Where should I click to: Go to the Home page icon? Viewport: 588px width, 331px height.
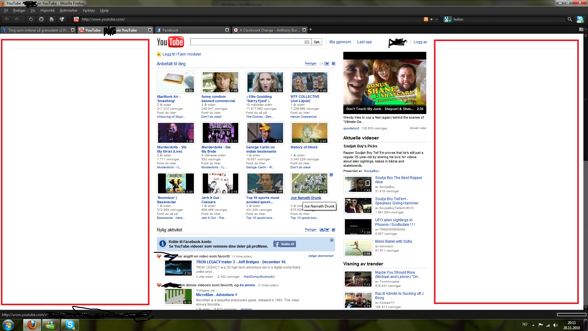tap(51, 19)
